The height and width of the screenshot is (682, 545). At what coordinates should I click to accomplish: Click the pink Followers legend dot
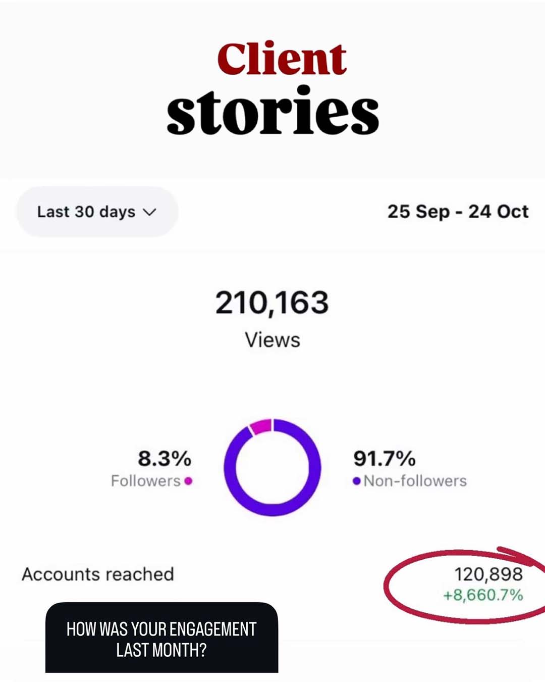click(188, 481)
